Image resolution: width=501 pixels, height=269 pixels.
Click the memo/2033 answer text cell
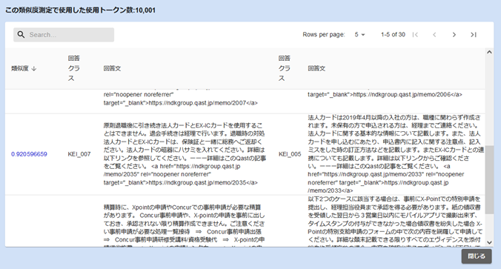396,154
